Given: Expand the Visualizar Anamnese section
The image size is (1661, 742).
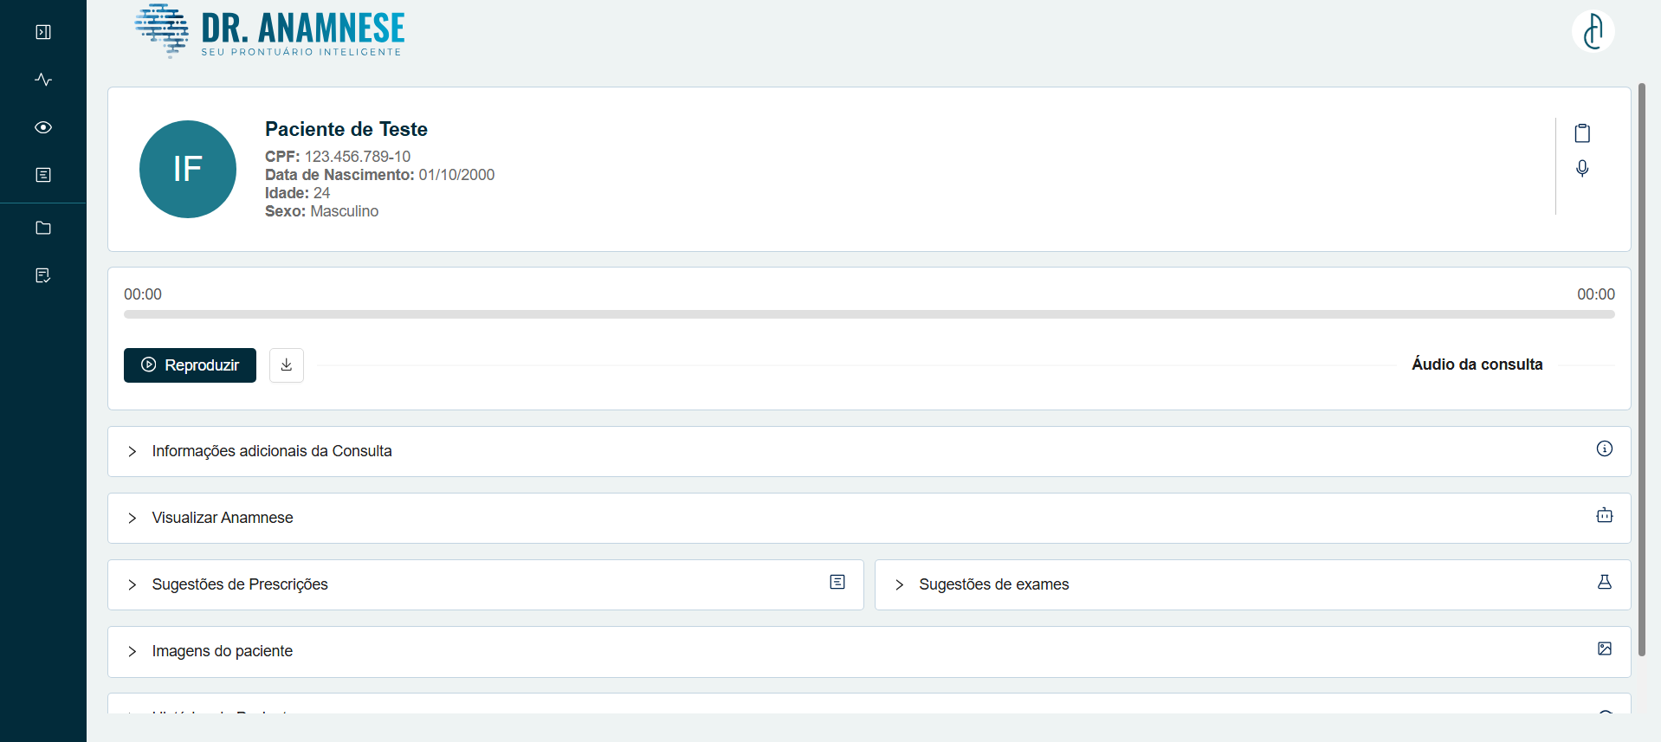Looking at the screenshot, I should (x=223, y=518).
